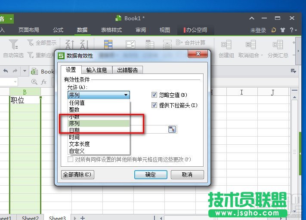
Task: Open the quick access toolbar dropdown arrow
Action: pos(25,71)
